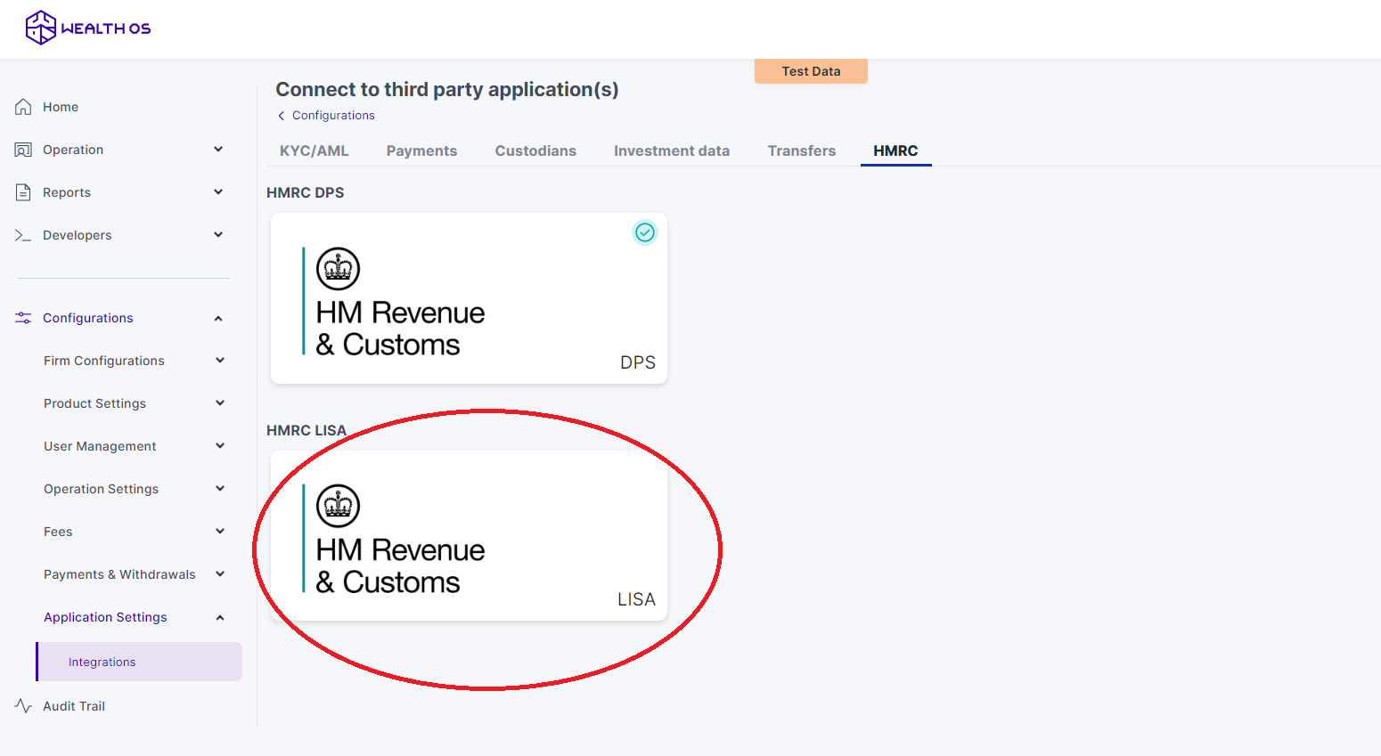Click the Operation menu label
Viewport: 1381px width, 756px height.
73,150
